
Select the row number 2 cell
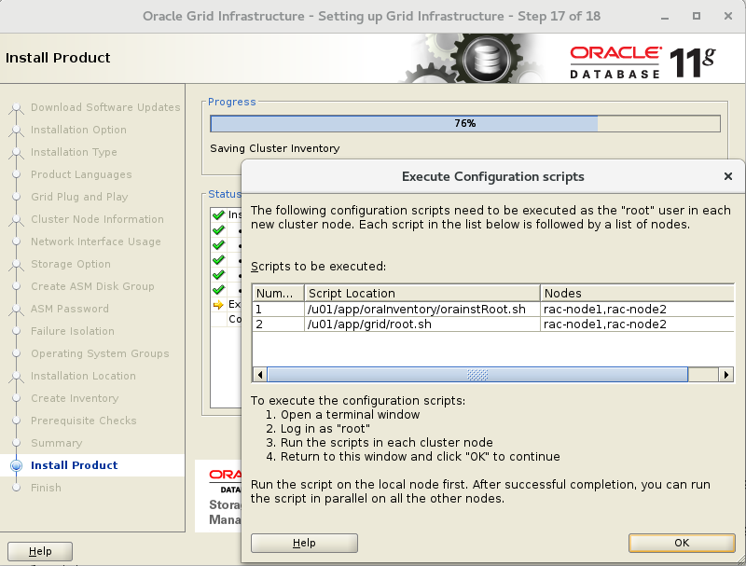click(278, 324)
